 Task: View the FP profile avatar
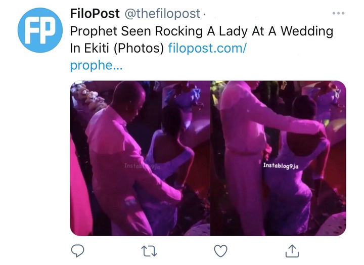click(40, 30)
